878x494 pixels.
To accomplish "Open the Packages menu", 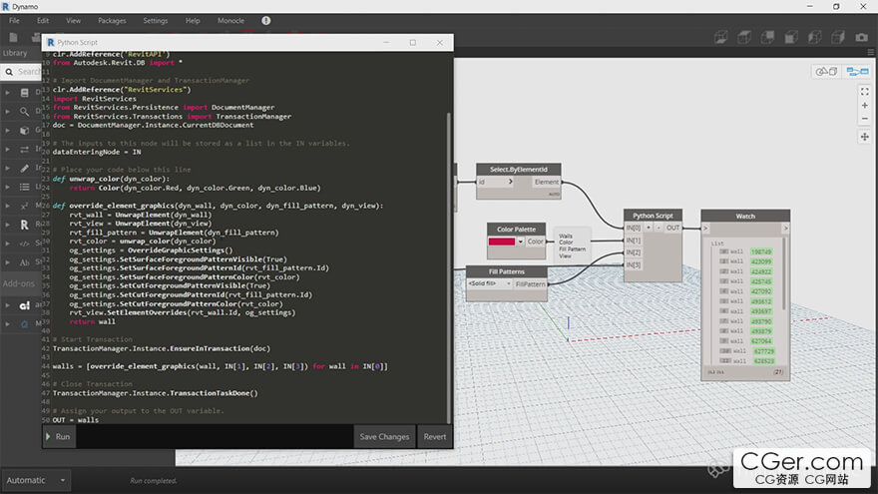I will click(112, 20).
